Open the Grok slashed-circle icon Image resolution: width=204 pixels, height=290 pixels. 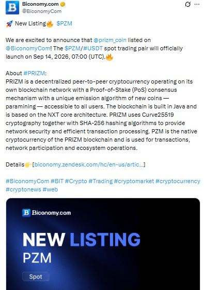click(187, 4)
